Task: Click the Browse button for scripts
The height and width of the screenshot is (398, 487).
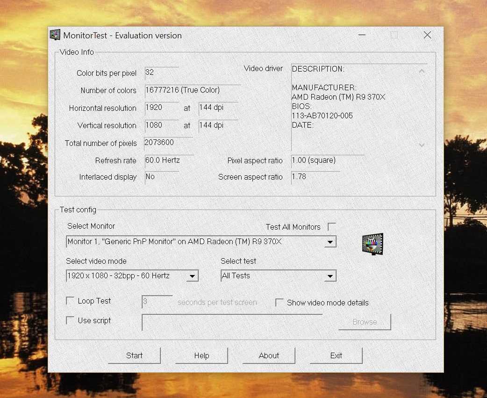Action: coord(365,322)
